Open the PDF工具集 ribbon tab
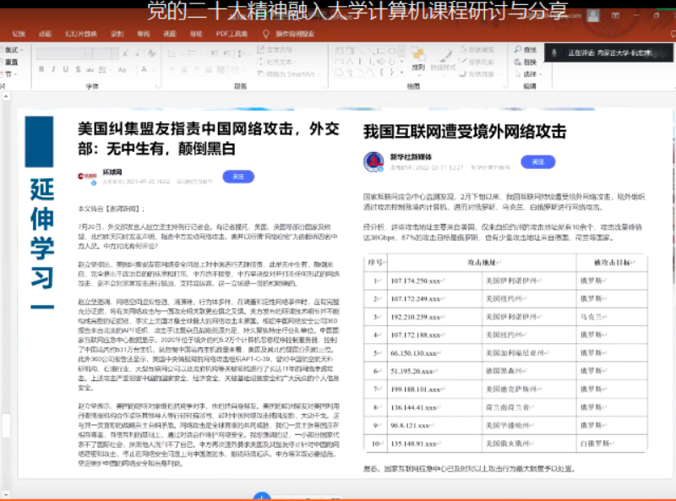 pos(230,34)
